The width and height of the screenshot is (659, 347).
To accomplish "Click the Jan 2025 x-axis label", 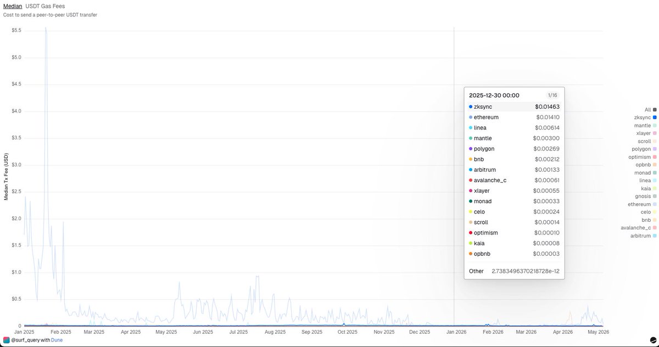I will pyautogui.click(x=25, y=332).
